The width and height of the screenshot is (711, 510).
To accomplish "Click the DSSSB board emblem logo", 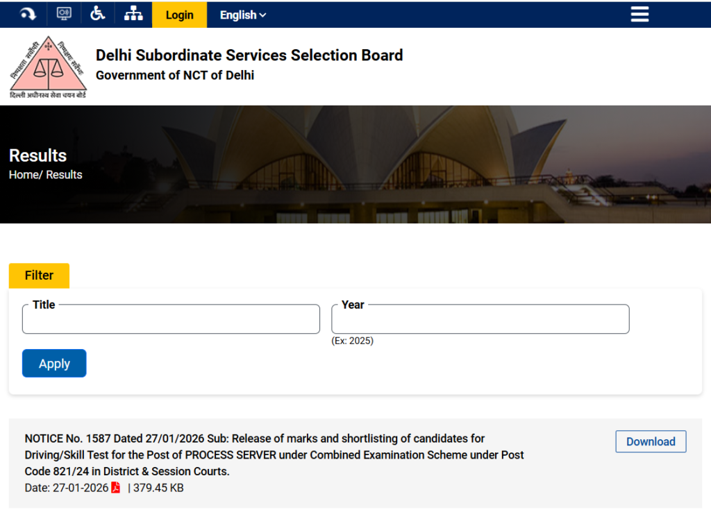I will (47, 67).
